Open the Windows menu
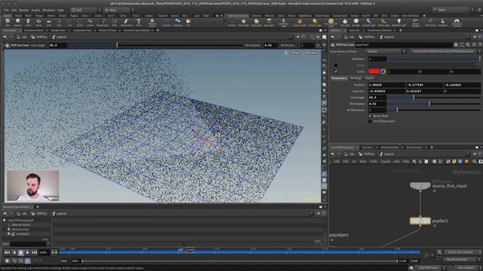This screenshot has height=271, width=483. click(48, 10)
